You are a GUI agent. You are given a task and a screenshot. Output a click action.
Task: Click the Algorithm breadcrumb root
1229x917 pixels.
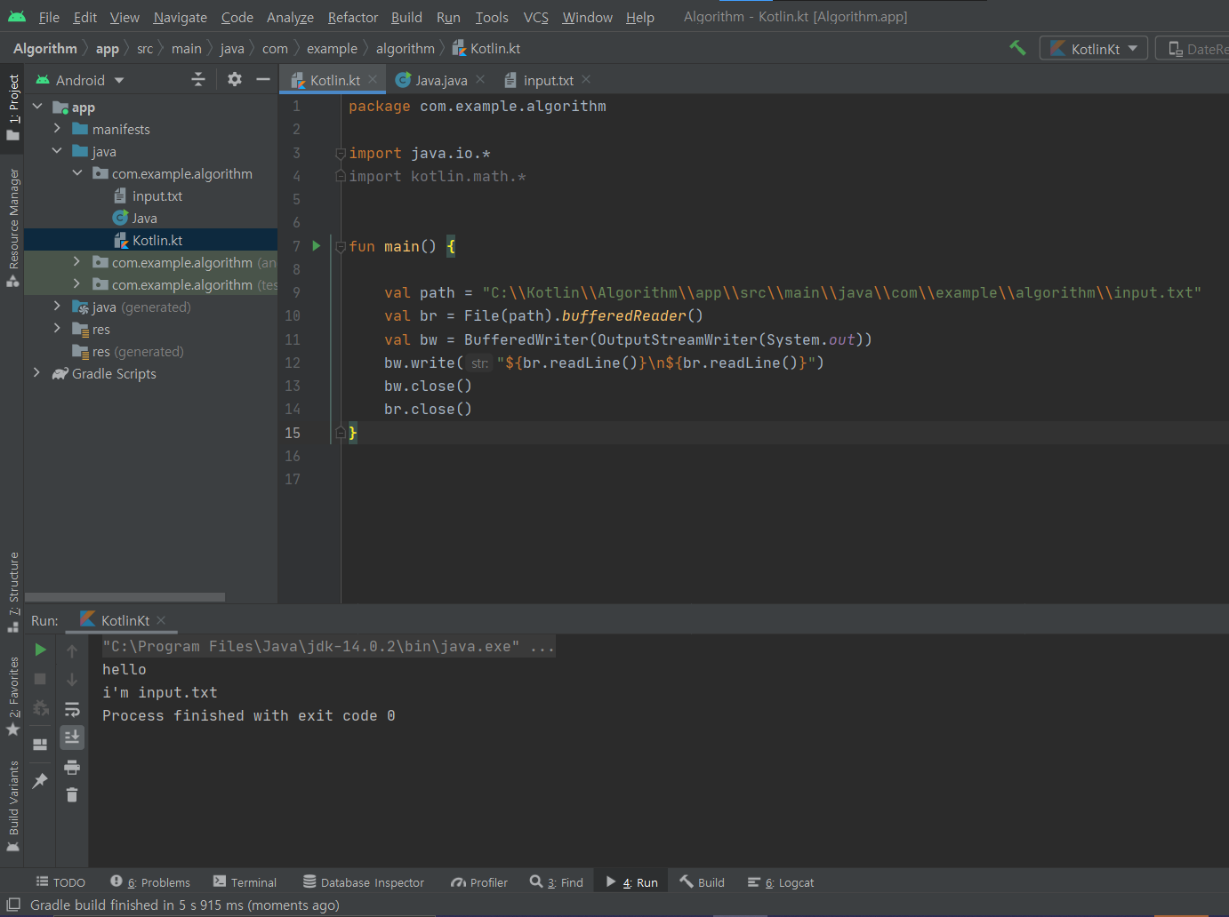[45, 49]
